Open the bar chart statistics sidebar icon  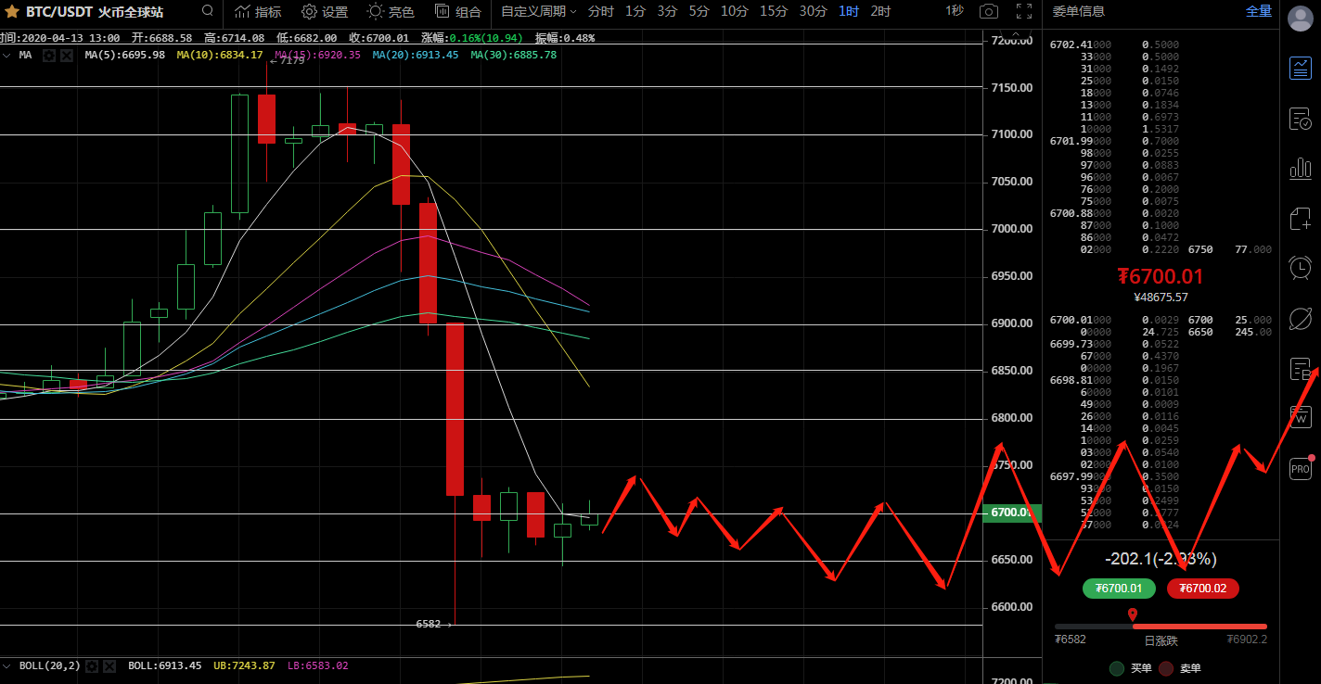[x=1301, y=168]
